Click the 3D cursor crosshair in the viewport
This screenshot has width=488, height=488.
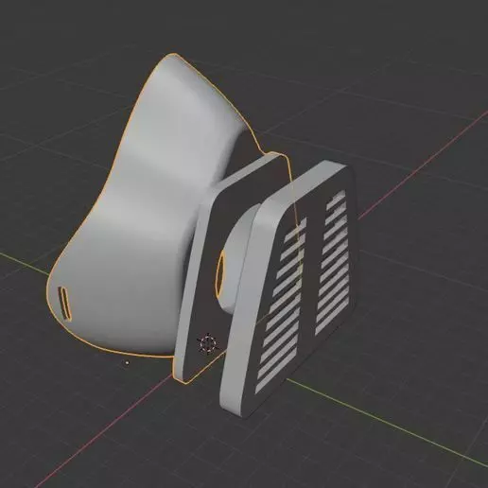(x=208, y=343)
